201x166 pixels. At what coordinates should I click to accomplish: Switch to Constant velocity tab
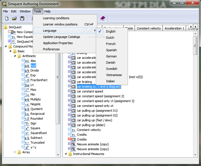[x=149, y=28]
